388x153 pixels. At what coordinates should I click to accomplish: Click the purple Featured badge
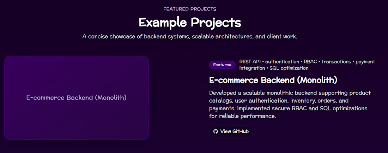[x=222, y=65]
